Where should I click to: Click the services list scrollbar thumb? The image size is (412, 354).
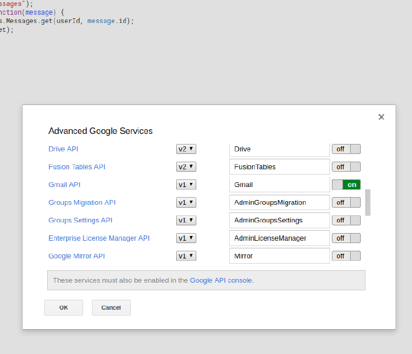(368, 202)
